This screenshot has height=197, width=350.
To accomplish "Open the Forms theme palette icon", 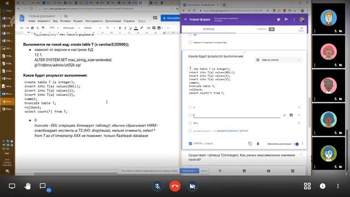I will [278, 20].
